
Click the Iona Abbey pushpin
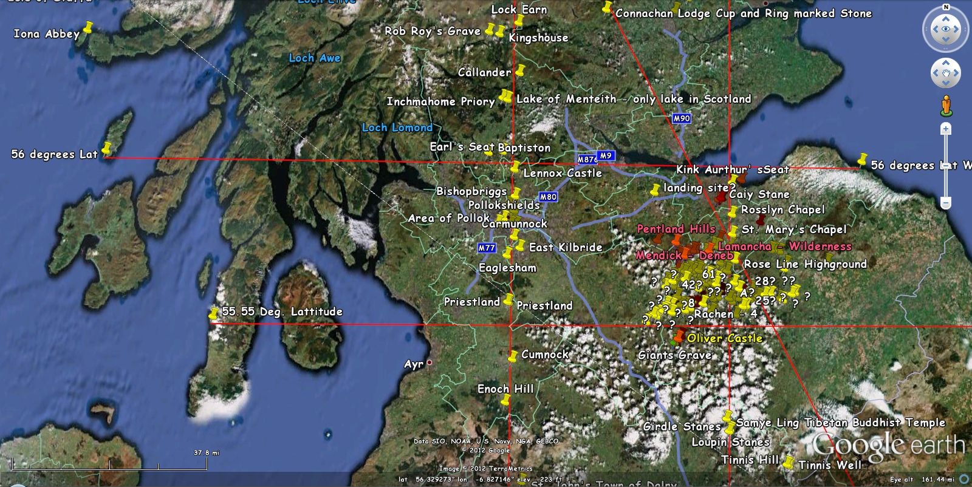pos(88,28)
